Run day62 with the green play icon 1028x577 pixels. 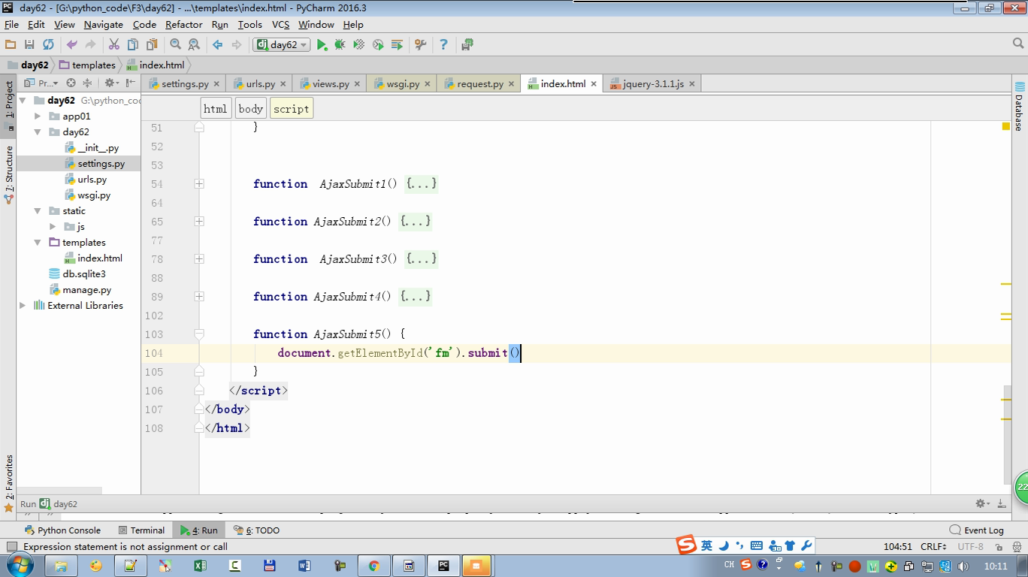tap(322, 45)
